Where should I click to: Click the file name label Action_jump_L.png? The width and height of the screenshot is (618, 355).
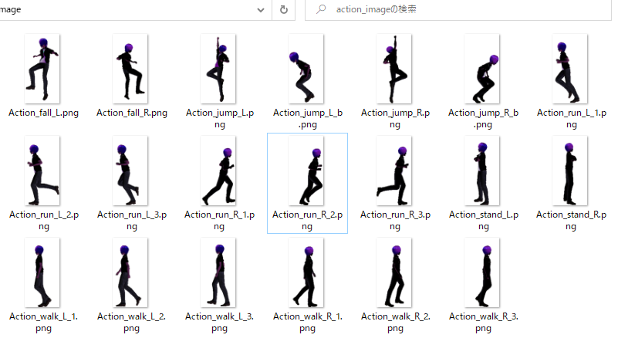tap(220, 119)
